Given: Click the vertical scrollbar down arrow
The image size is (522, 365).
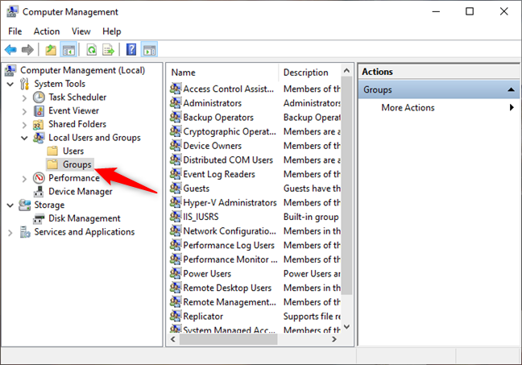Looking at the screenshot, I should tap(346, 326).
